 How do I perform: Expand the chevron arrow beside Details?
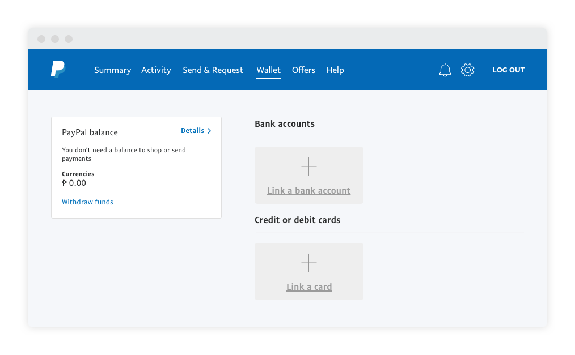209,131
